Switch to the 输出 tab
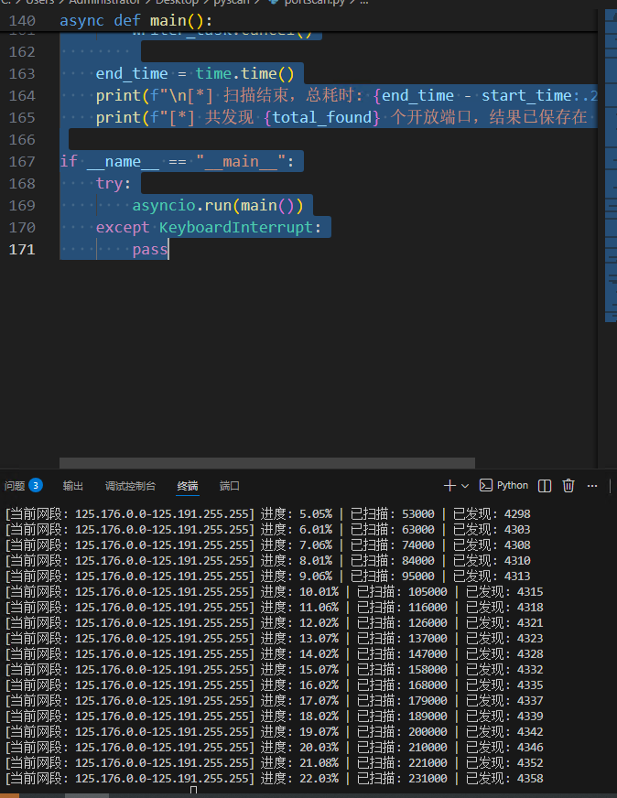617x798 pixels. pyautogui.click(x=73, y=486)
